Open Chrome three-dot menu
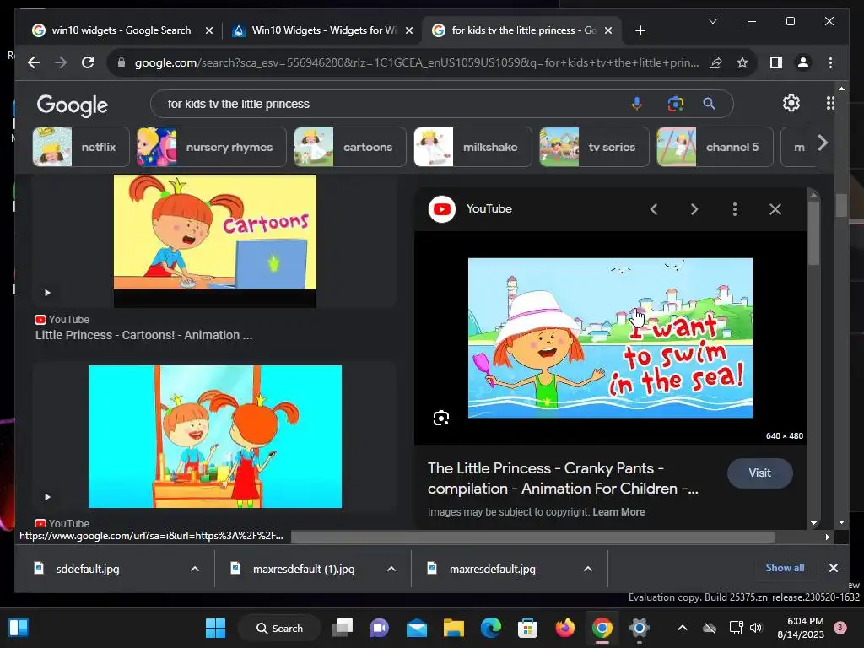Image resolution: width=864 pixels, height=648 pixels. pyautogui.click(x=830, y=62)
